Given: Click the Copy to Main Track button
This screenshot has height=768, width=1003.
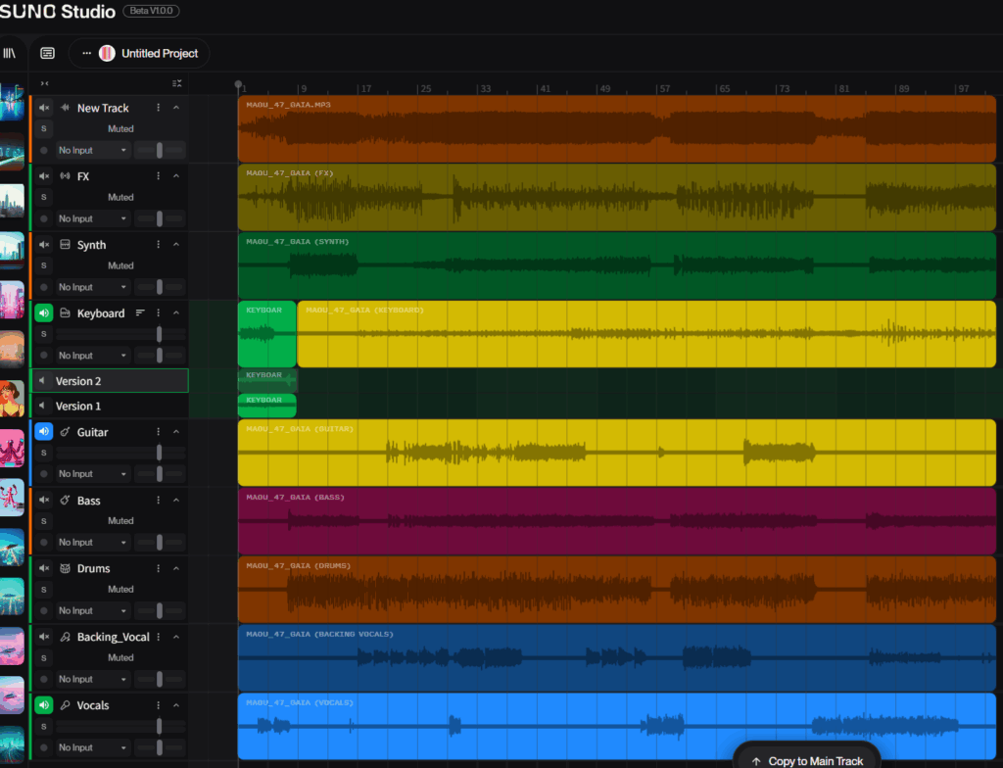Looking at the screenshot, I should click(x=808, y=760).
